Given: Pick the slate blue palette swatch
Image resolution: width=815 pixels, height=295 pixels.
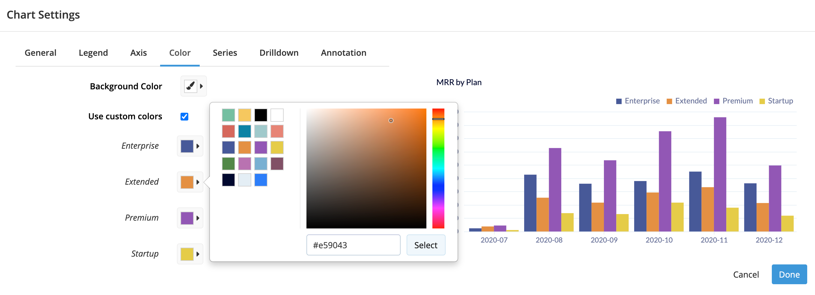Looking at the screenshot, I should (x=228, y=147).
